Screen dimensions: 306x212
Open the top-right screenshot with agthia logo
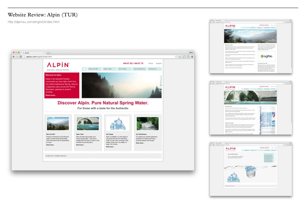pyautogui.click(x=251, y=46)
